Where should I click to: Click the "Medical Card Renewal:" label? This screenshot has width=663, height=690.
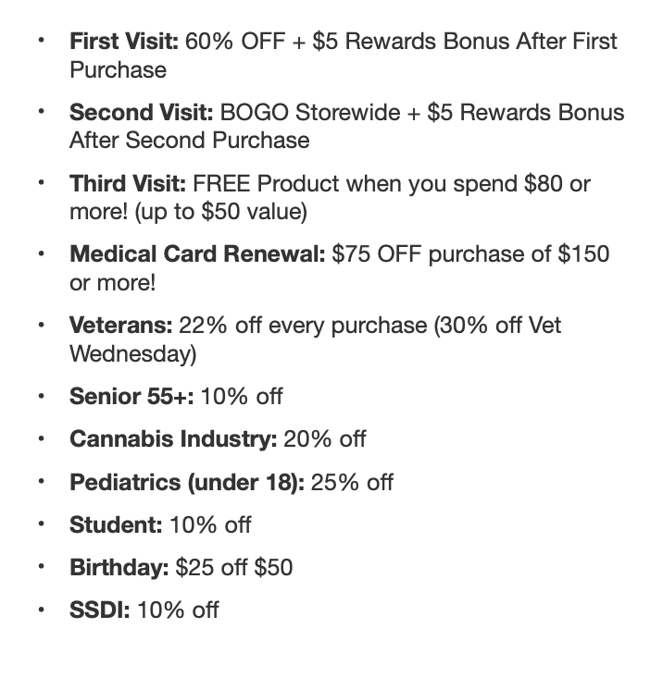tap(197, 254)
